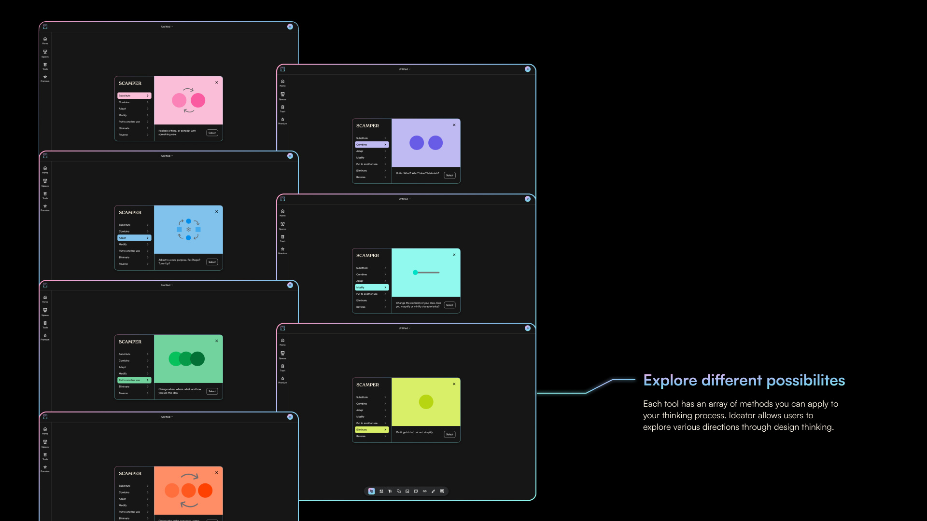Choose Combine in the pink Substitute panel list
This screenshot has width=927, height=521.
pos(125,102)
